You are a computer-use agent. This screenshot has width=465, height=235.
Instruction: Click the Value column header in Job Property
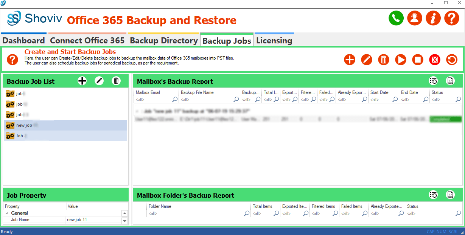[97, 206]
